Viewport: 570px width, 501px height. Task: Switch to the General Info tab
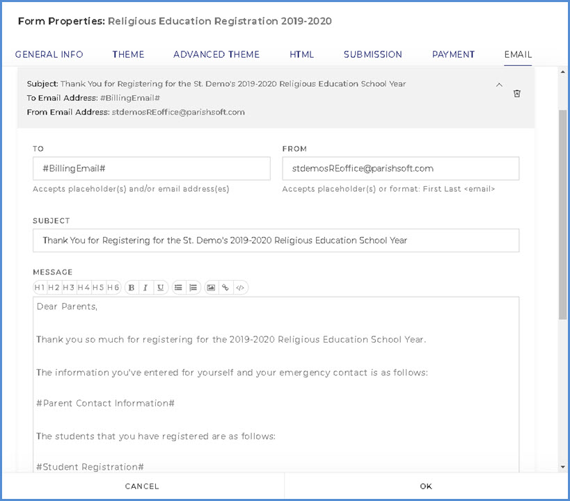(x=49, y=54)
